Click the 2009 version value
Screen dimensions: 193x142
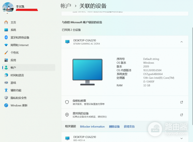point(146,66)
